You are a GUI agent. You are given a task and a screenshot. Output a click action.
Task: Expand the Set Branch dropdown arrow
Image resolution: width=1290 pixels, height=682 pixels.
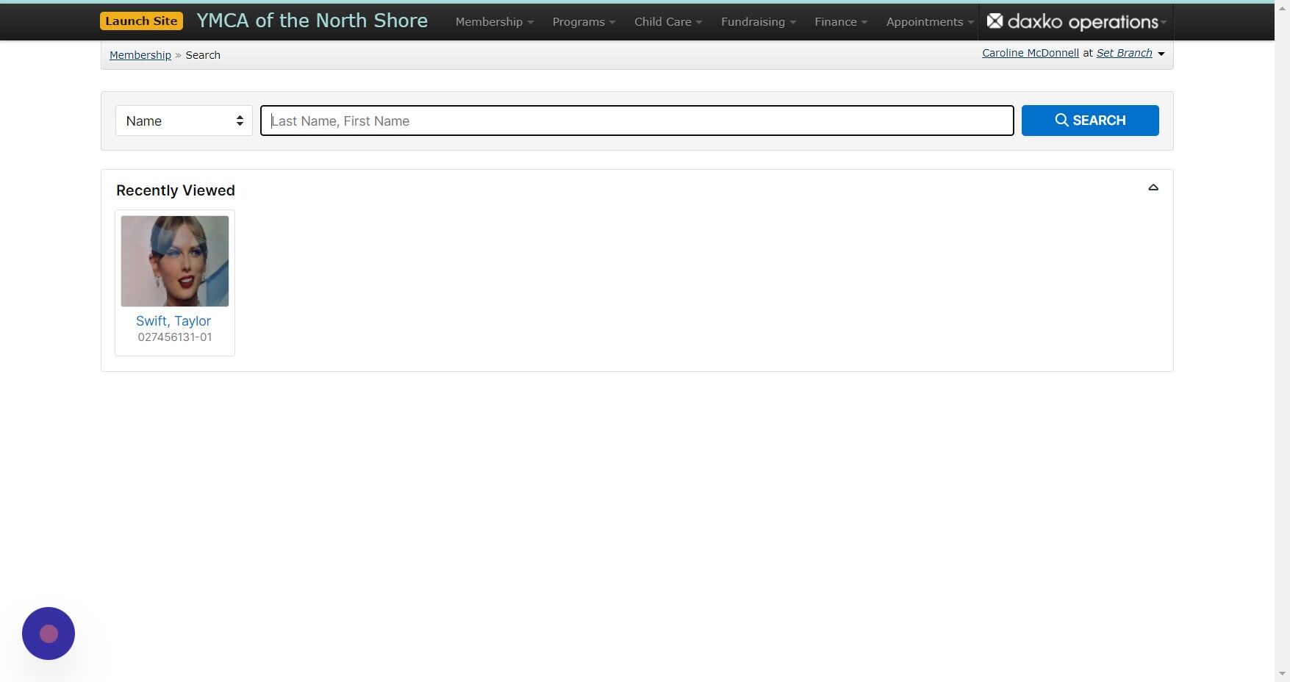coord(1161,53)
